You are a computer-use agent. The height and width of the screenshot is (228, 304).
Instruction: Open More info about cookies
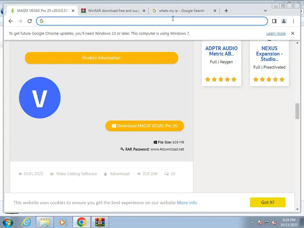(187, 202)
